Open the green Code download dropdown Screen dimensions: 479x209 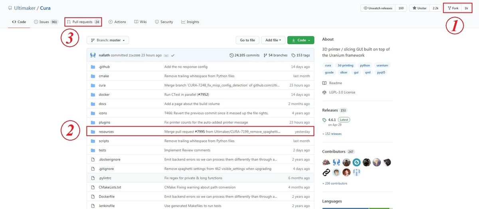[x=301, y=40]
